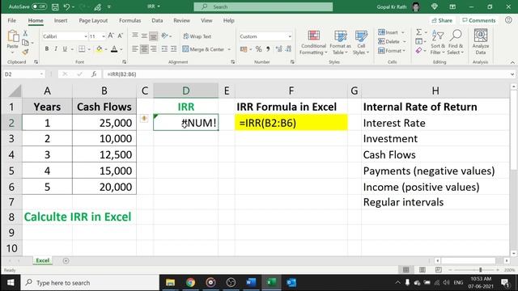Screen dimensions: 518x291
Task: Open Format as Table gallery
Action: 340,43
